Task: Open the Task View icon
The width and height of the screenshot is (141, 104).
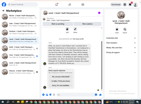Action: (x=13, y=102)
